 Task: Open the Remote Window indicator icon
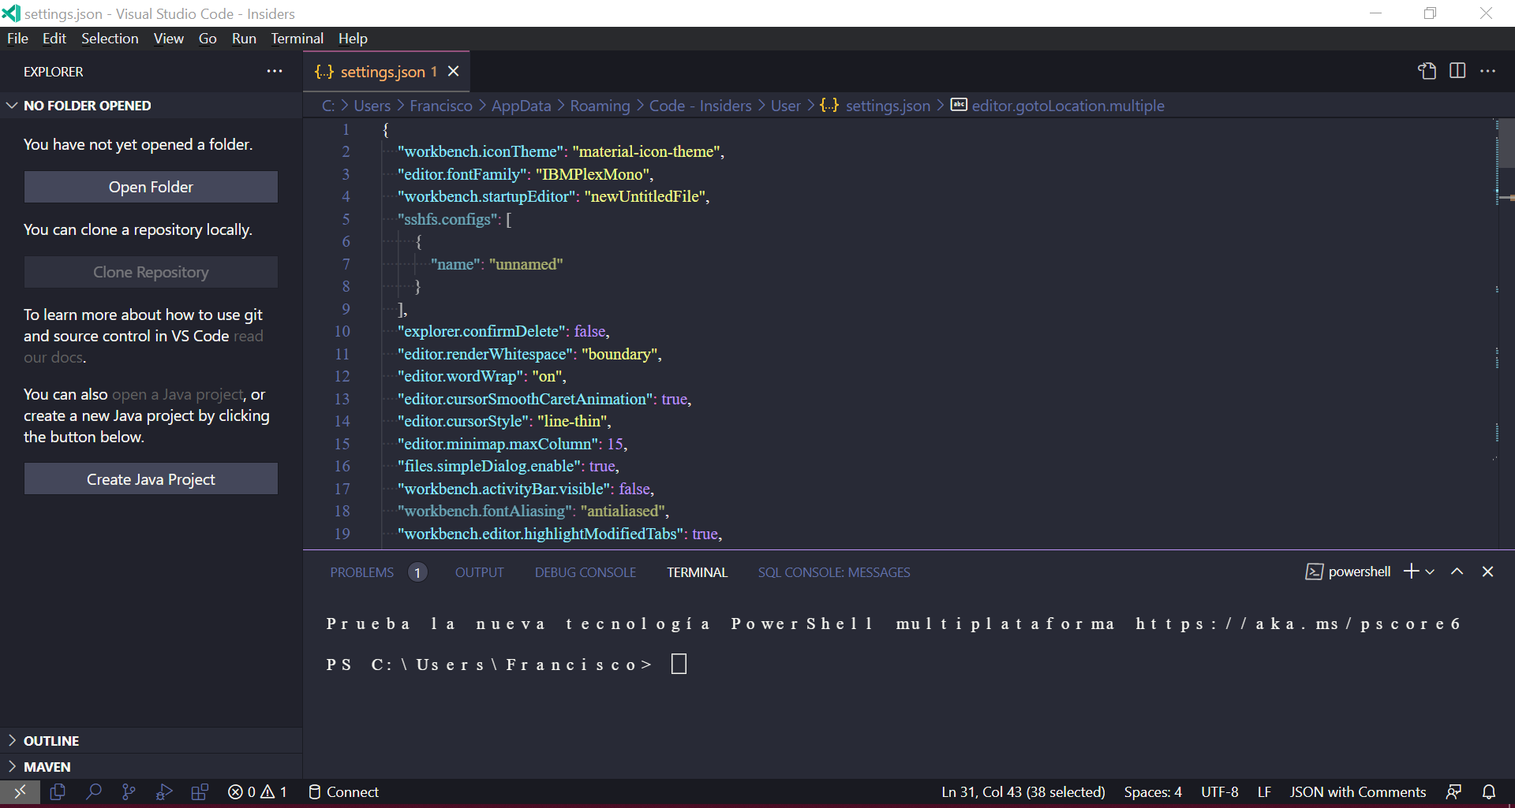pyautogui.click(x=20, y=792)
